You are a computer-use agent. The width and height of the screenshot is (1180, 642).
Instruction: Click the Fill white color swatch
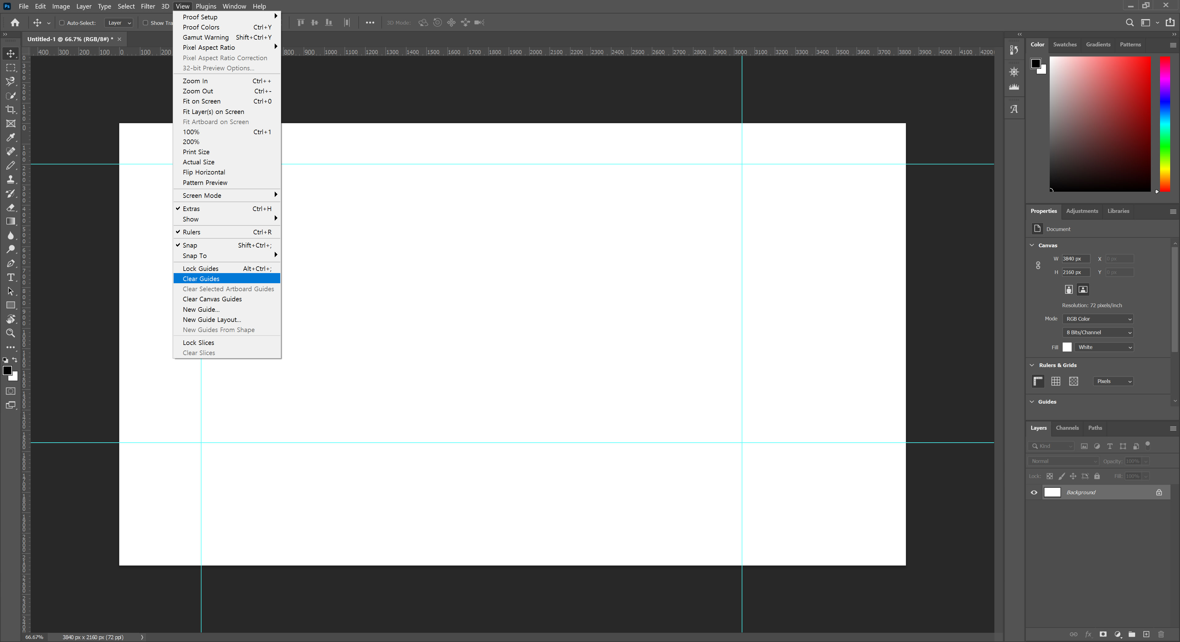pyautogui.click(x=1067, y=347)
